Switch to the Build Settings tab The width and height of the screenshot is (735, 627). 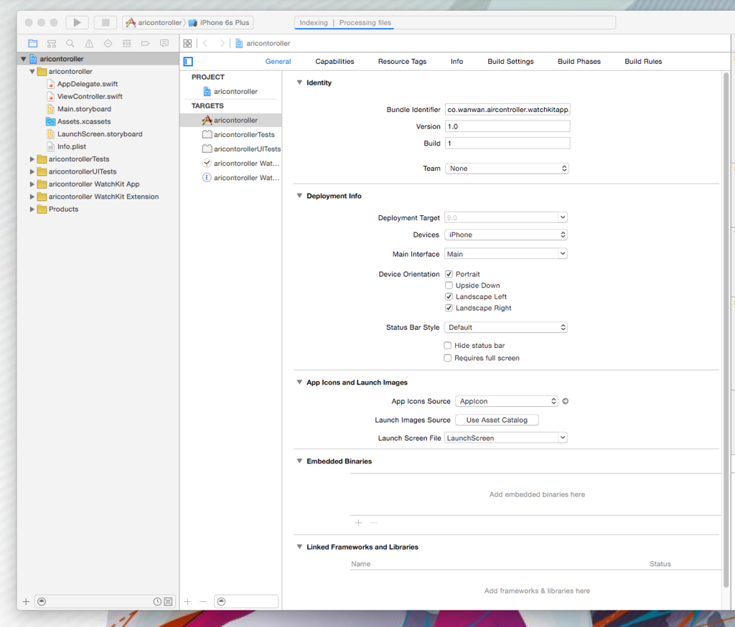click(x=510, y=62)
